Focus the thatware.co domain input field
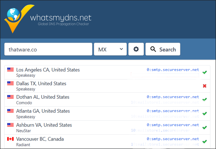Screen dimensions: 216x149 click(x=48, y=49)
